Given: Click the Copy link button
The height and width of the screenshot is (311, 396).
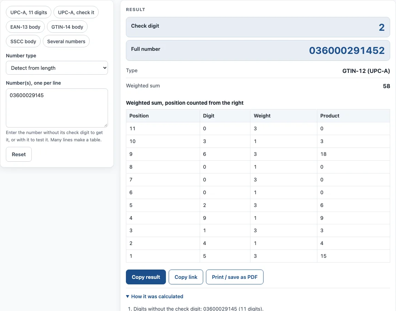Looking at the screenshot, I should [186, 277].
